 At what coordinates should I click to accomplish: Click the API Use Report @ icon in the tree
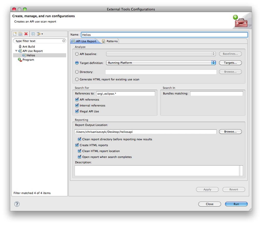20,51
